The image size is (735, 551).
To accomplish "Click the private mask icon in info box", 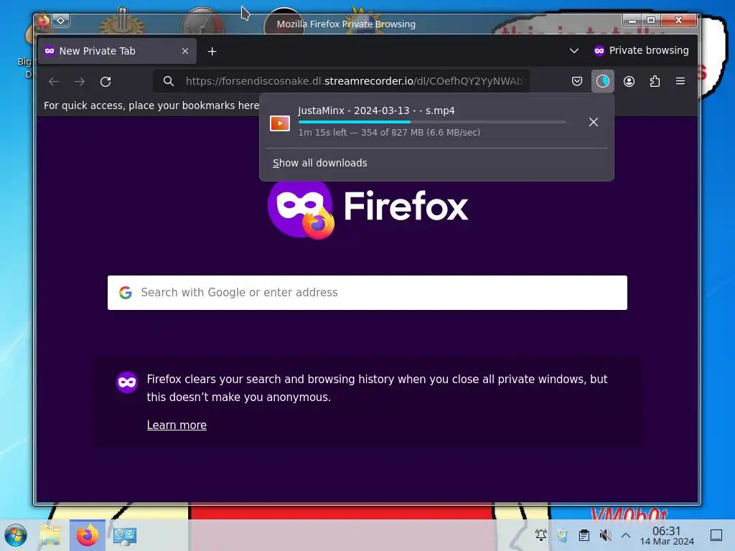I will (126, 382).
